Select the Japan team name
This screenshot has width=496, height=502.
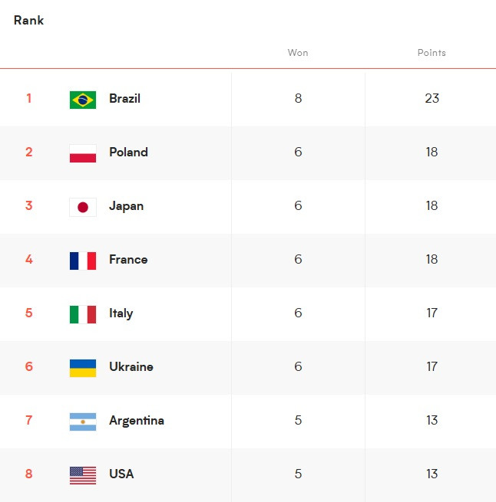126,206
